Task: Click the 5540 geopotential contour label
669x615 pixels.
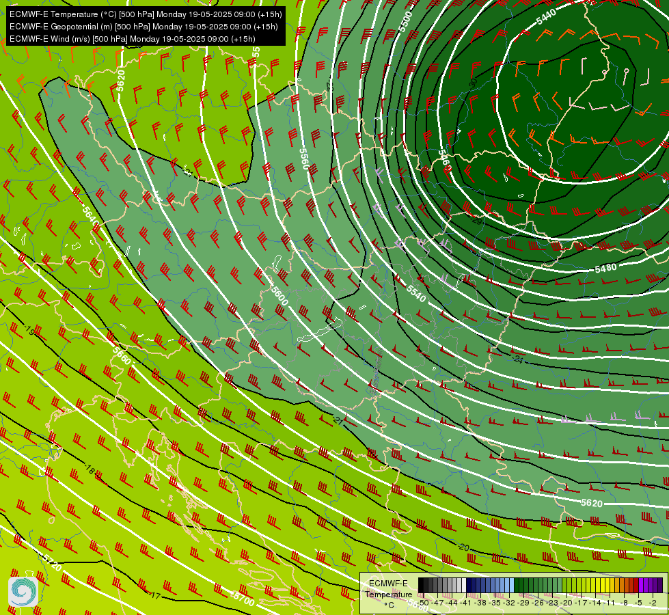Action: pyautogui.click(x=416, y=294)
